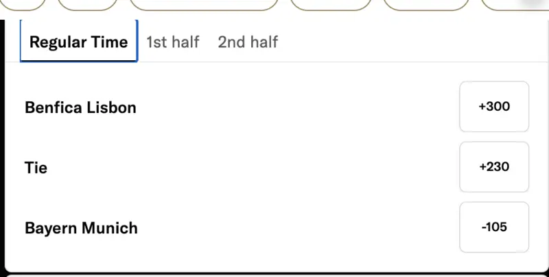Choose Bayern Munich odds -105 button
The width and height of the screenshot is (549, 277).
pyautogui.click(x=494, y=227)
